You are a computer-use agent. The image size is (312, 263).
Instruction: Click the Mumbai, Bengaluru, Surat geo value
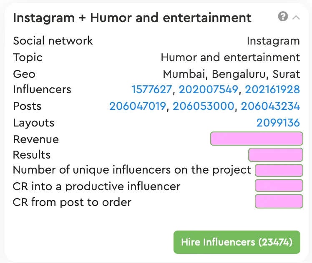(231, 74)
